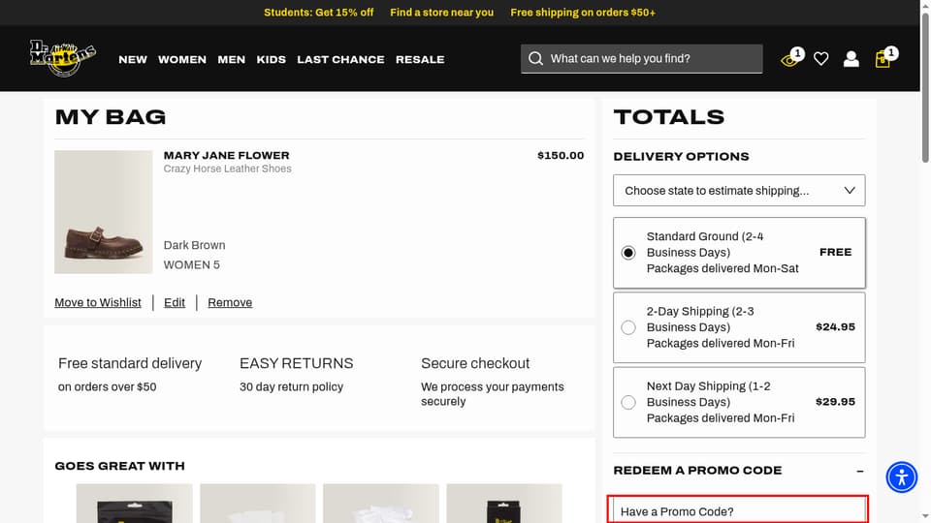Viewport: 931px width, 523px height.
Task: Click the FREE shipping price label
Action: click(x=835, y=252)
